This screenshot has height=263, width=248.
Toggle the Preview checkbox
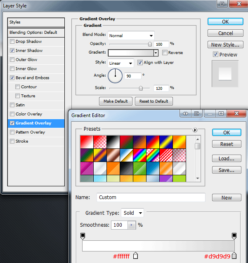click(x=215, y=54)
